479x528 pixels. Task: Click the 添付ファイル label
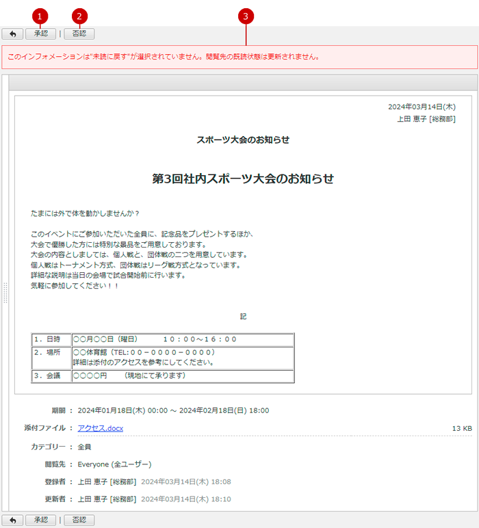[x=44, y=428]
